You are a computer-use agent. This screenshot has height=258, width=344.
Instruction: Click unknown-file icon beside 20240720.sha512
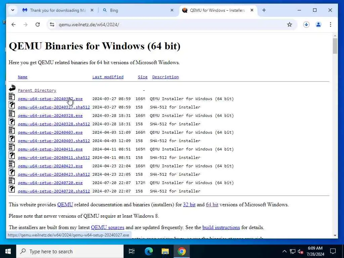coord(12,189)
